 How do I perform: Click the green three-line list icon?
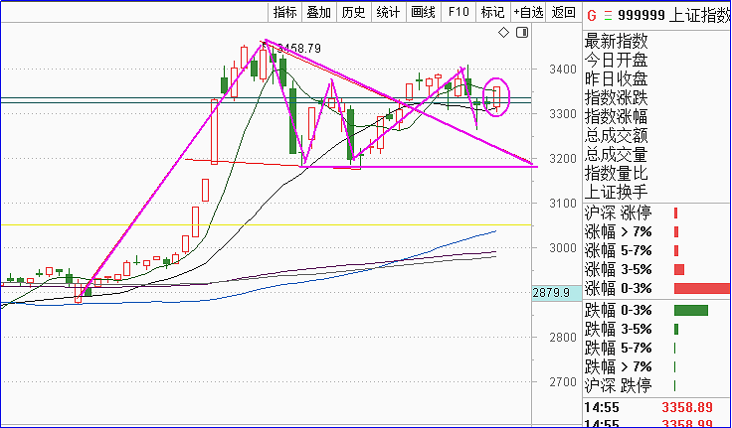tap(608, 15)
